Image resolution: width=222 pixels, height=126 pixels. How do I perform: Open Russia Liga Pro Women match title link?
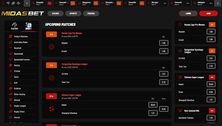point(72,33)
